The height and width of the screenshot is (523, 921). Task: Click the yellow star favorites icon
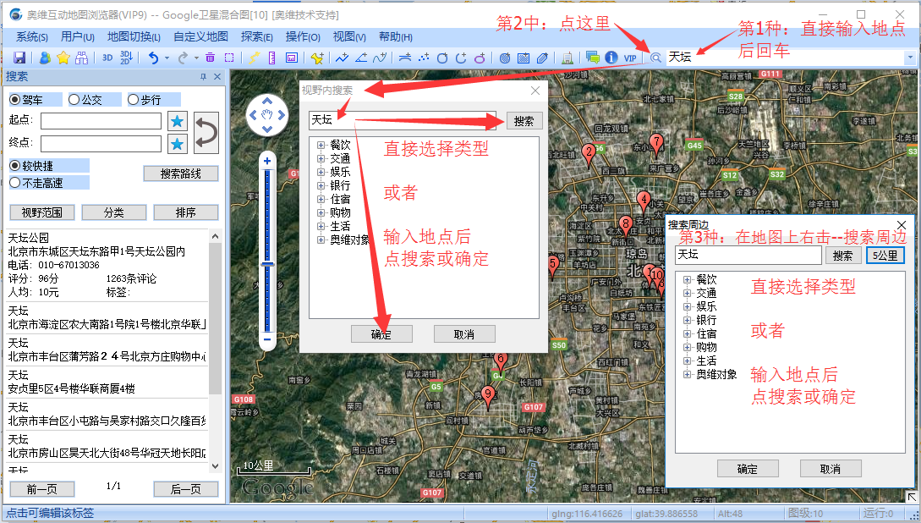point(63,58)
